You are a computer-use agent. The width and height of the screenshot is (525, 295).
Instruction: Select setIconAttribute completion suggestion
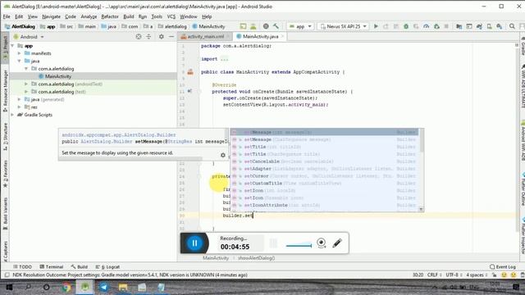pos(324,205)
